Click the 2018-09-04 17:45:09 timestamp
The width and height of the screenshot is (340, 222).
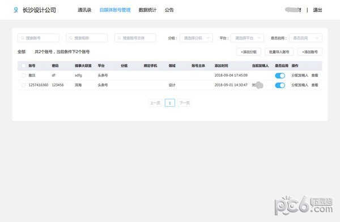[x=231, y=75]
